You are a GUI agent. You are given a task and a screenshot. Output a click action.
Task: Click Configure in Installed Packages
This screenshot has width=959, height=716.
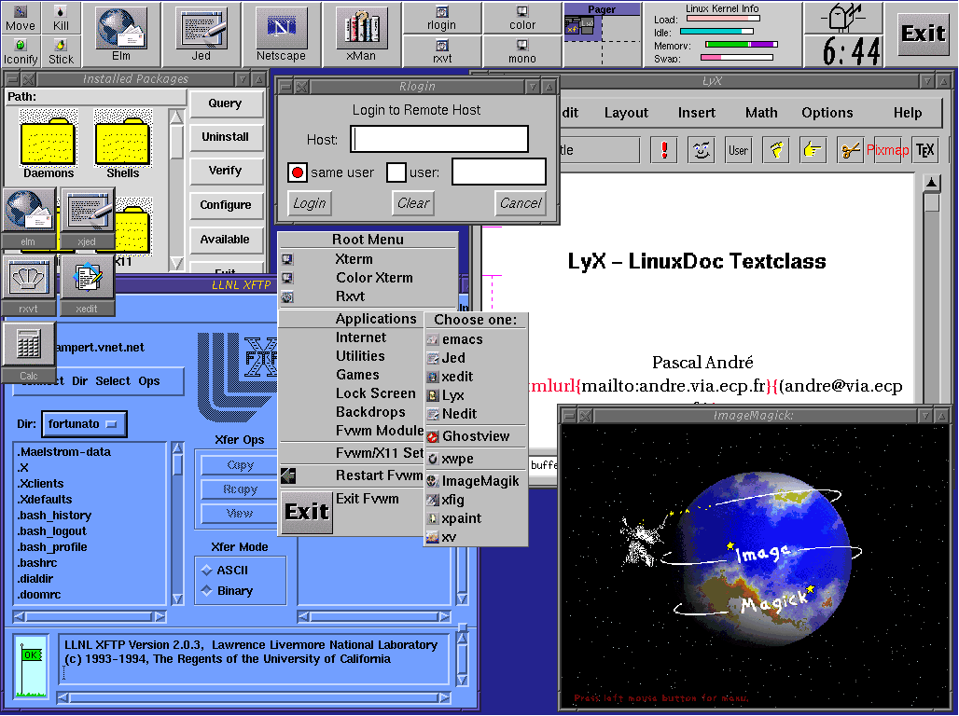225,205
